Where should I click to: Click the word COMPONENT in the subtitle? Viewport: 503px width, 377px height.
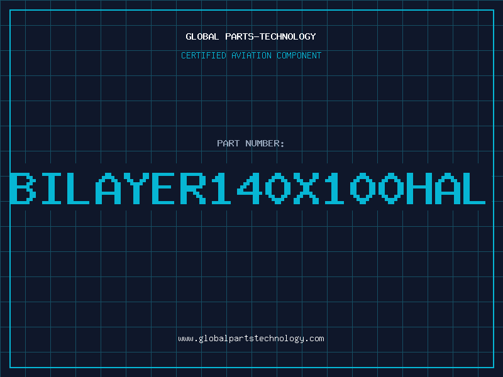point(299,55)
